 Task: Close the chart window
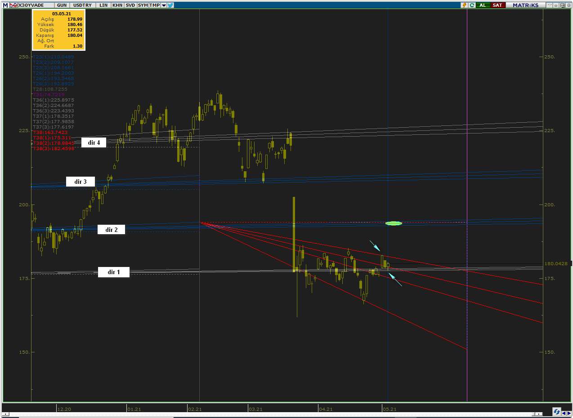coord(569,5)
